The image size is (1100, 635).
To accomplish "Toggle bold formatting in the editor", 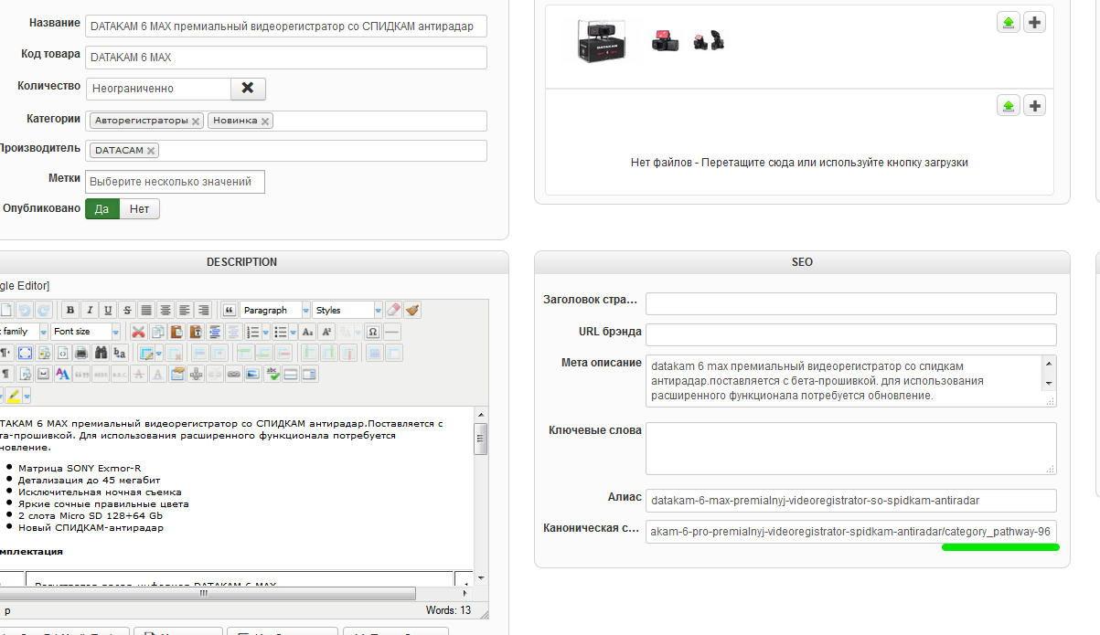I will click(x=70, y=310).
